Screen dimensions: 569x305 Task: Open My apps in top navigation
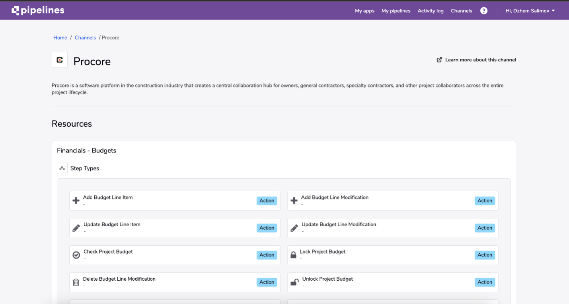[x=364, y=11]
